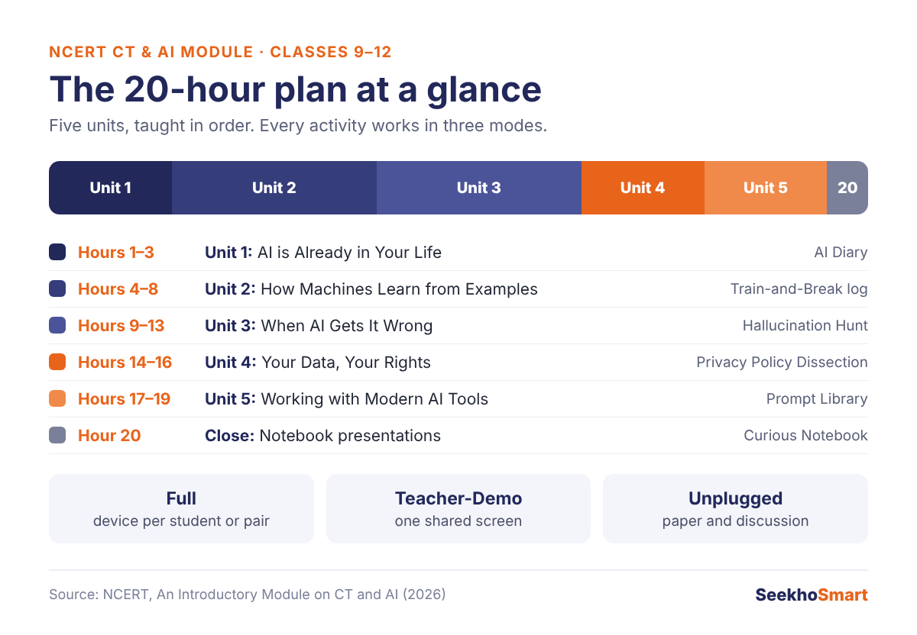Click the Unit 1 segment in the bar
Screen dimensions: 917x635
tap(110, 188)
